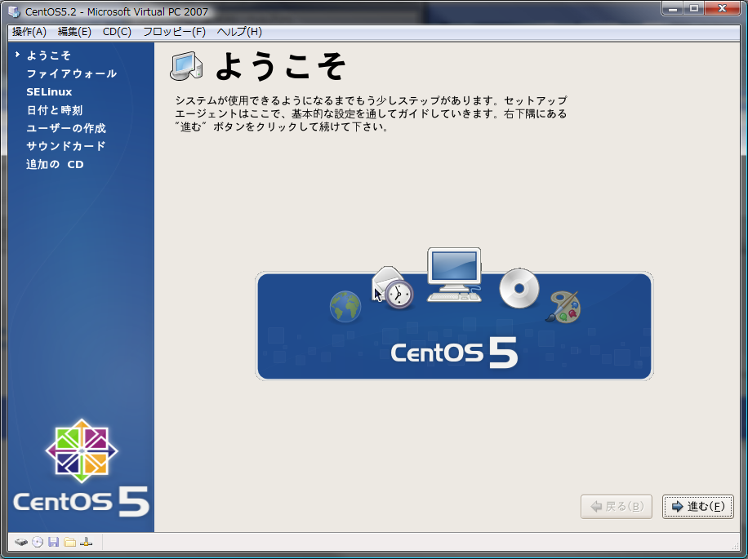Click the computer icon beside ようこそ heading
The width and height of the screenshot is (748, 559).
coord(186,66)
